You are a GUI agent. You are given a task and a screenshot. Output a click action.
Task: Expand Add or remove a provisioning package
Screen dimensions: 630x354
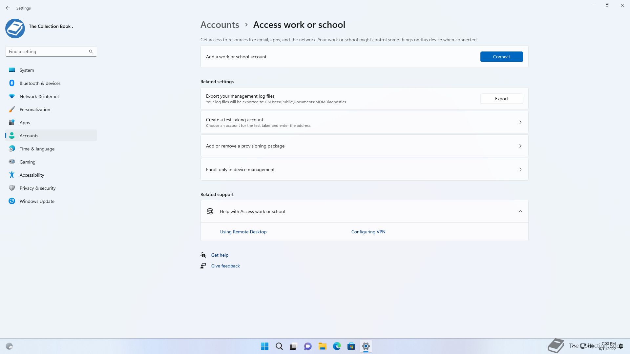tap(520, 146)
